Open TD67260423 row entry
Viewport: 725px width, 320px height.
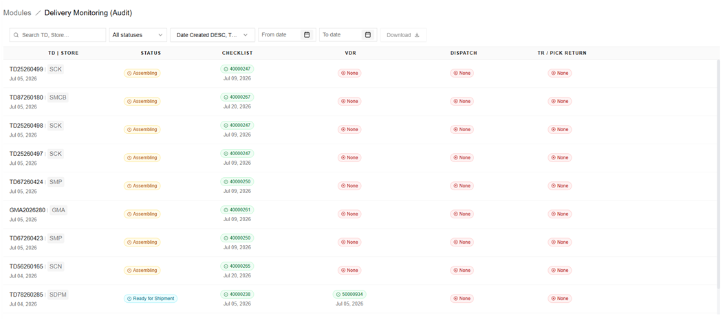pos(26,238)
